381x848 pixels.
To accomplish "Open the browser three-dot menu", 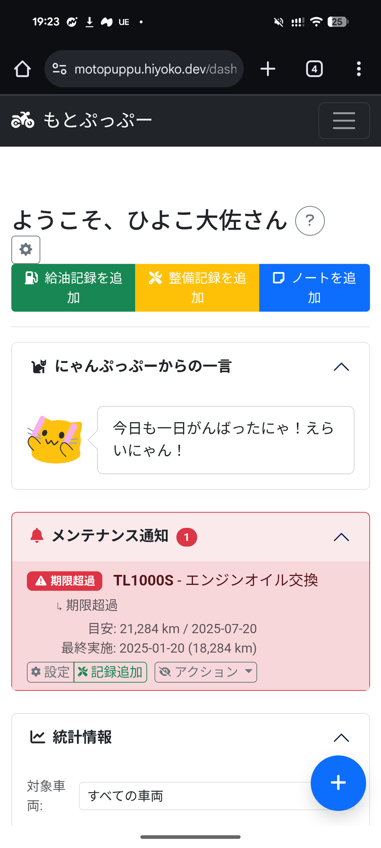I will click(x=359, y=69).
